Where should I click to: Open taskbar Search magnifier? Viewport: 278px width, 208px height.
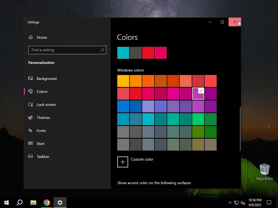tap(20, 203)
